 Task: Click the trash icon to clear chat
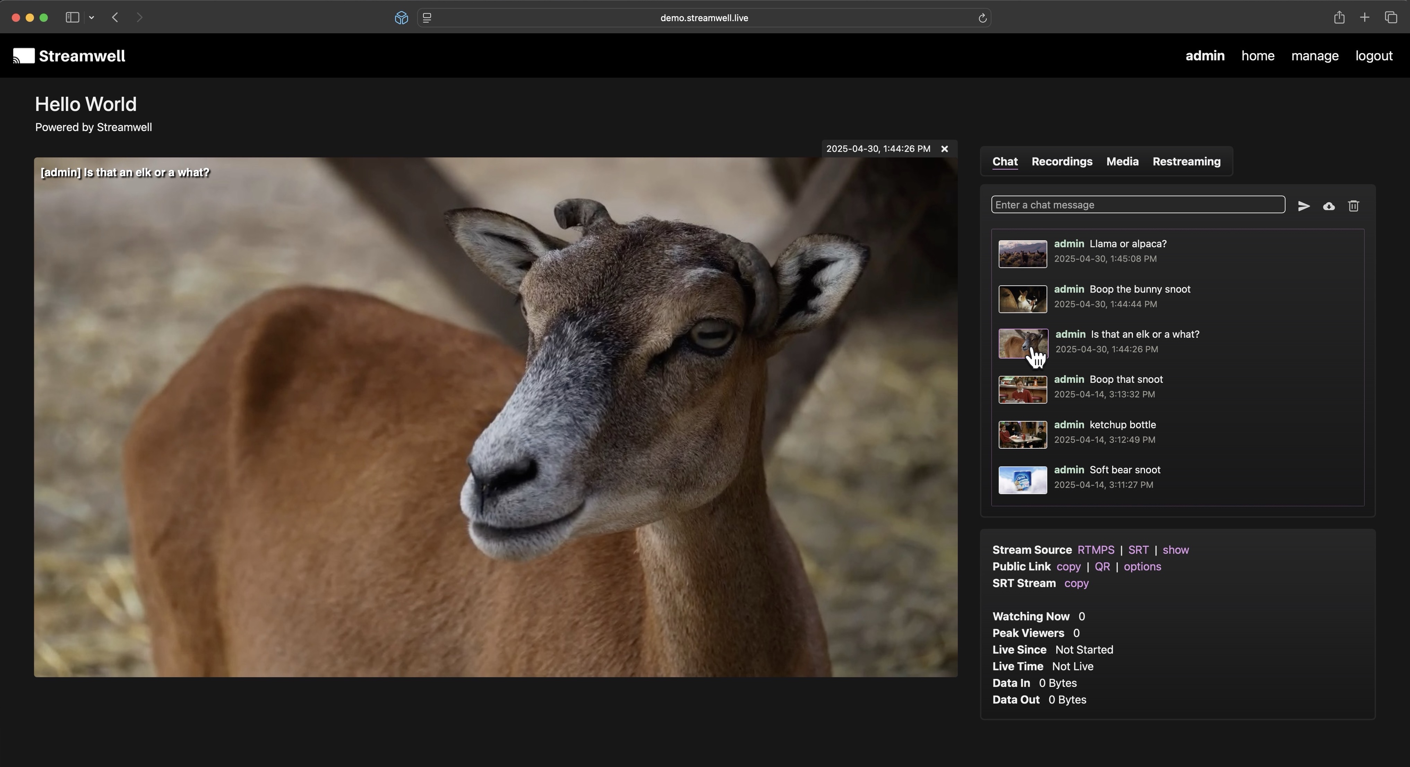tap(1353, 206)
